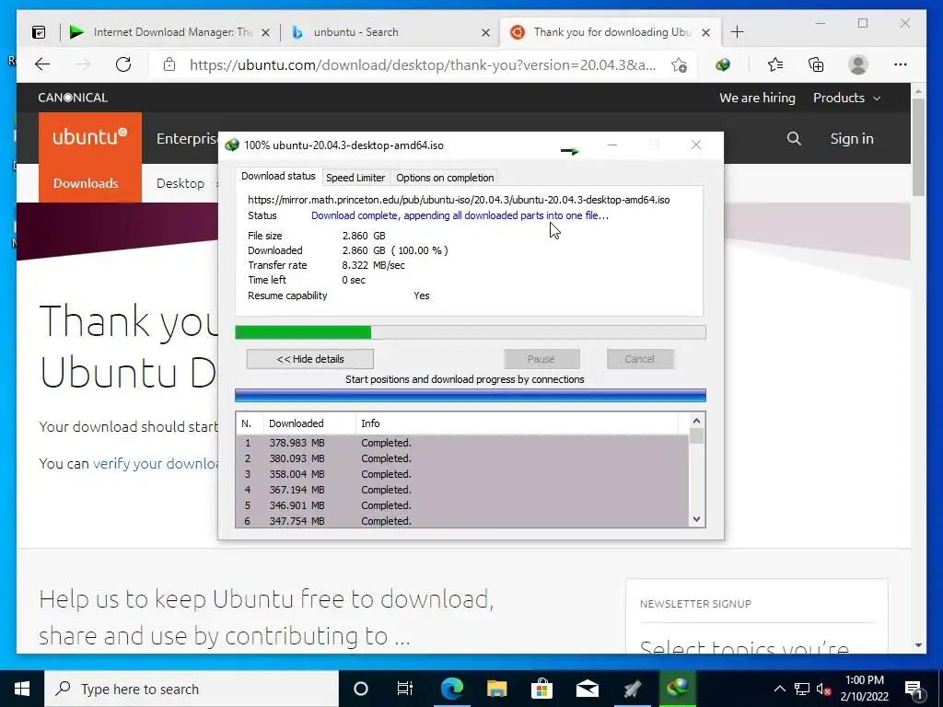Image resolution: width=943 pixels, height=707 pixels.
Task: Click the ubuntu logo on the website
Action: coord(90,137)
